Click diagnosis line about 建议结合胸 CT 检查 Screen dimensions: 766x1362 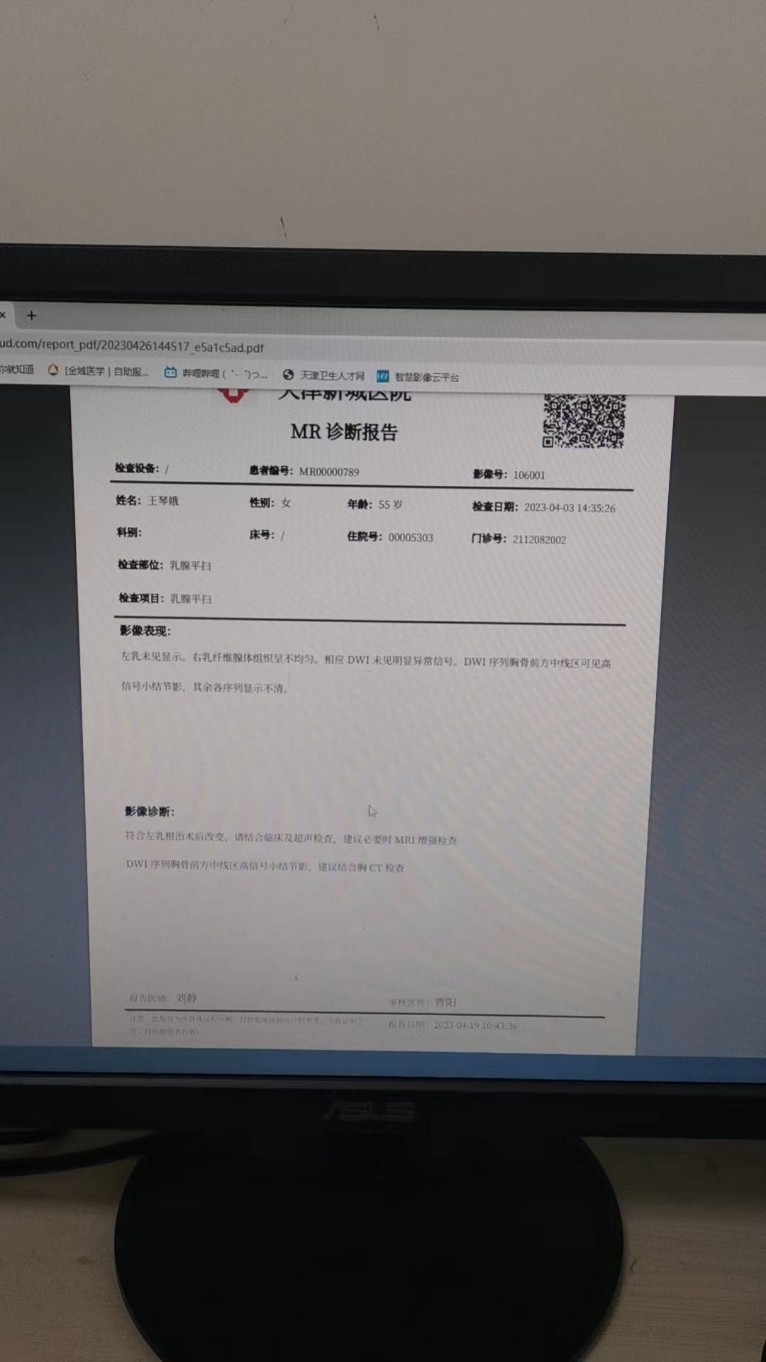point(265,866)
